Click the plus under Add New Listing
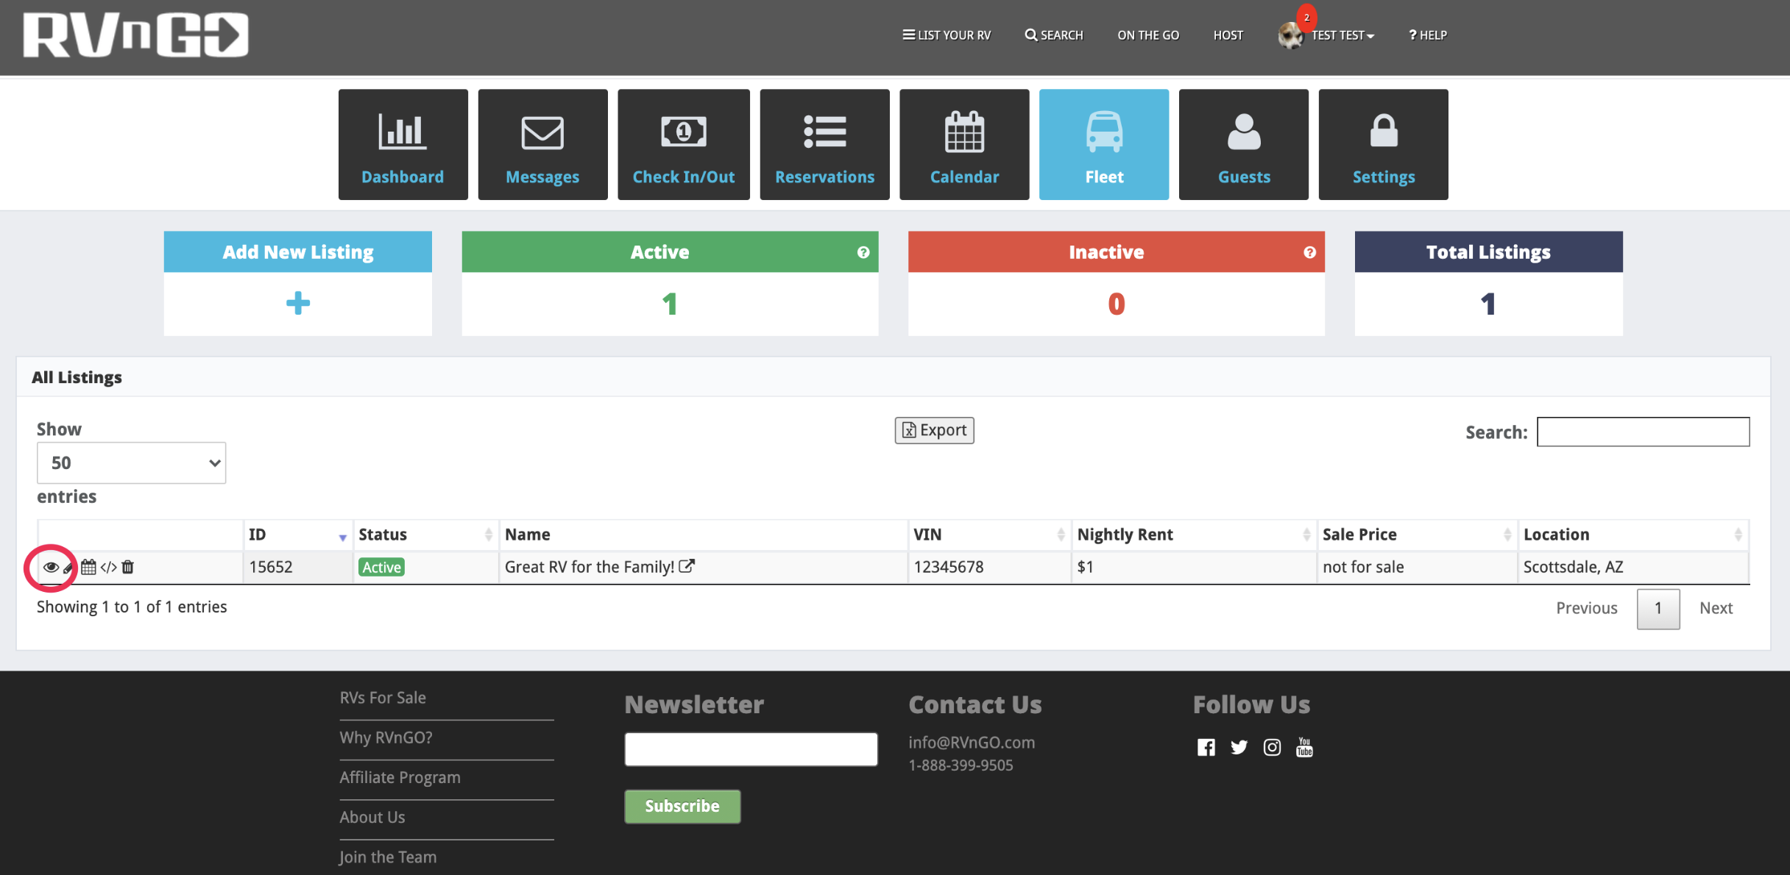The width and height of the screenshot is (1790, 875). [x=297, y=303]
